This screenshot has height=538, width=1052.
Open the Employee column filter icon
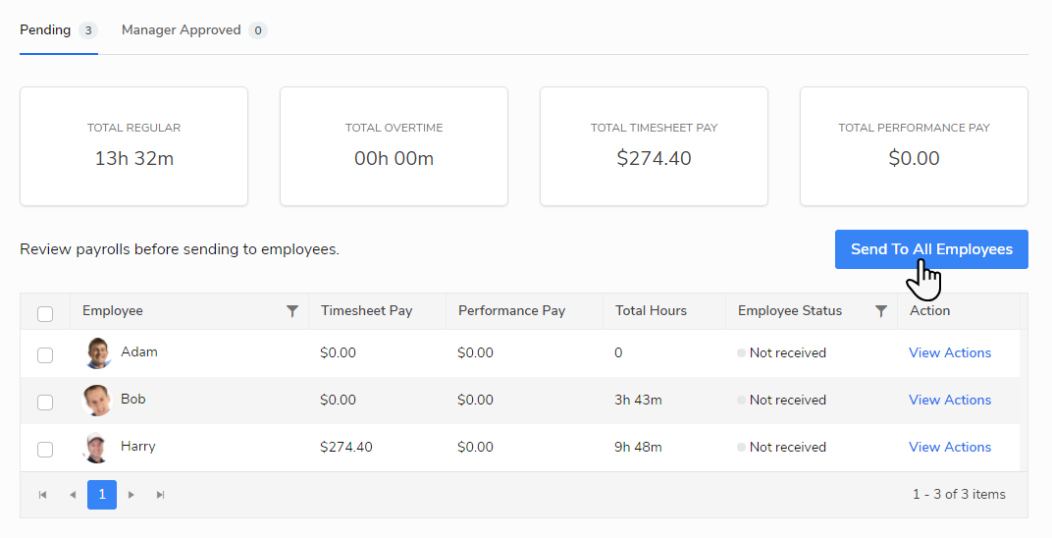point(291,311)
